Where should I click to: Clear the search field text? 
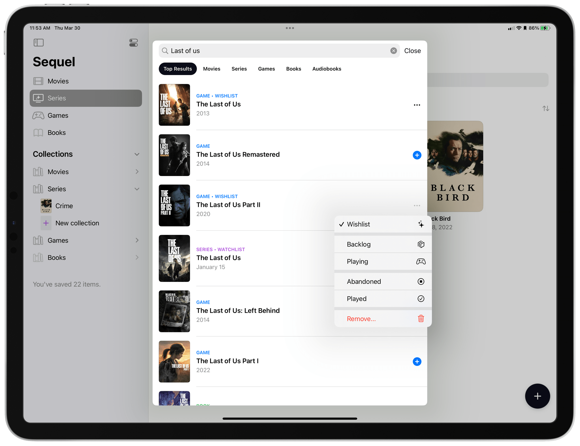click(x=393, y=51)
